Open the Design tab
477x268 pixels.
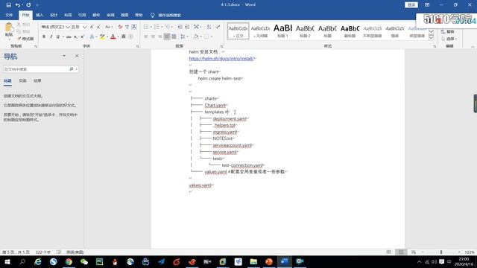[54, 15]
